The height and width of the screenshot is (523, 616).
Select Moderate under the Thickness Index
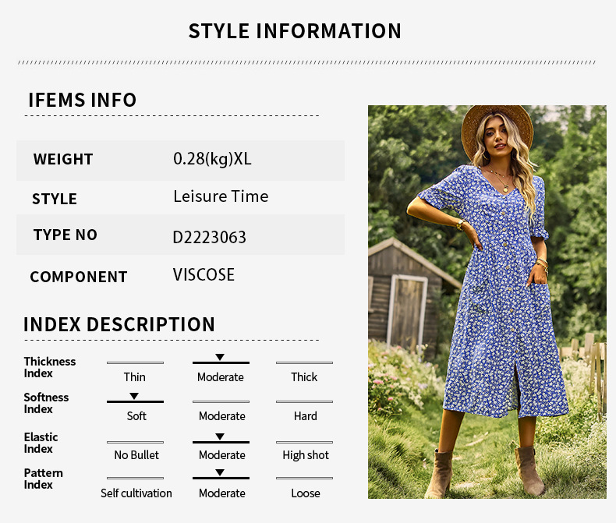pos(221,377)
